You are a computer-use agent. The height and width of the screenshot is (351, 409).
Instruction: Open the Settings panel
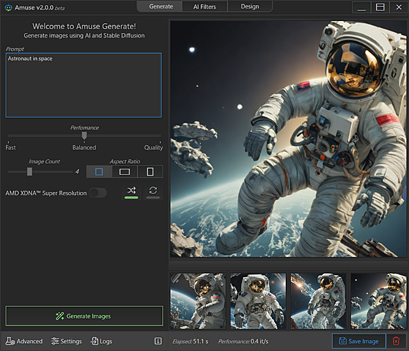pyautogui.click(x=66, y=341)
